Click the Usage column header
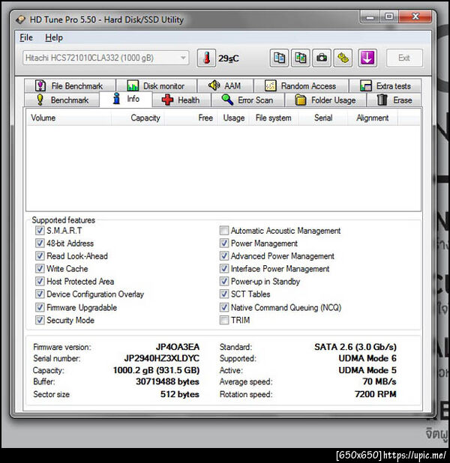 233,118
